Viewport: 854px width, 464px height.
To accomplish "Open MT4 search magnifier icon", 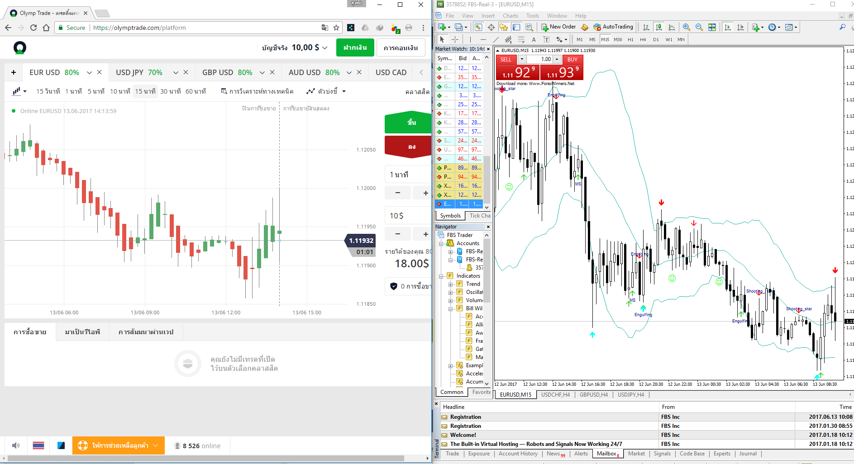I will [842, 27].
